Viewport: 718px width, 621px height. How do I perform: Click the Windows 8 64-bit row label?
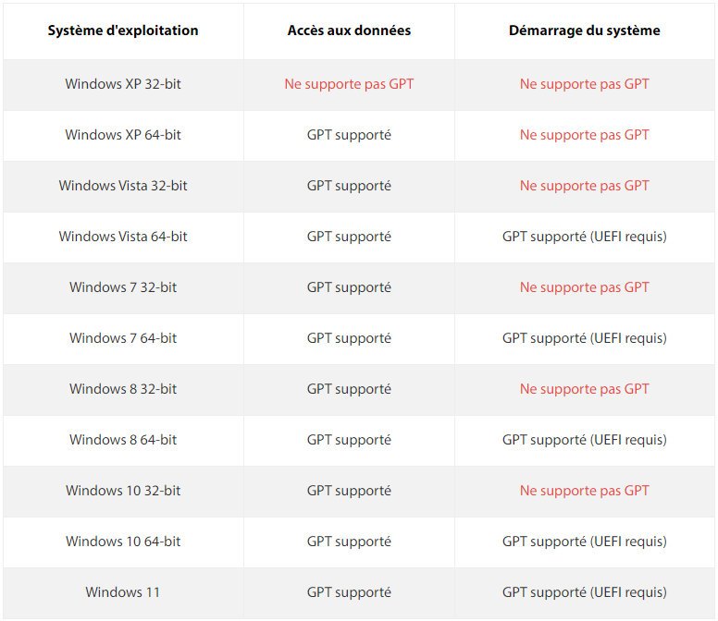[x=123, y=440]
